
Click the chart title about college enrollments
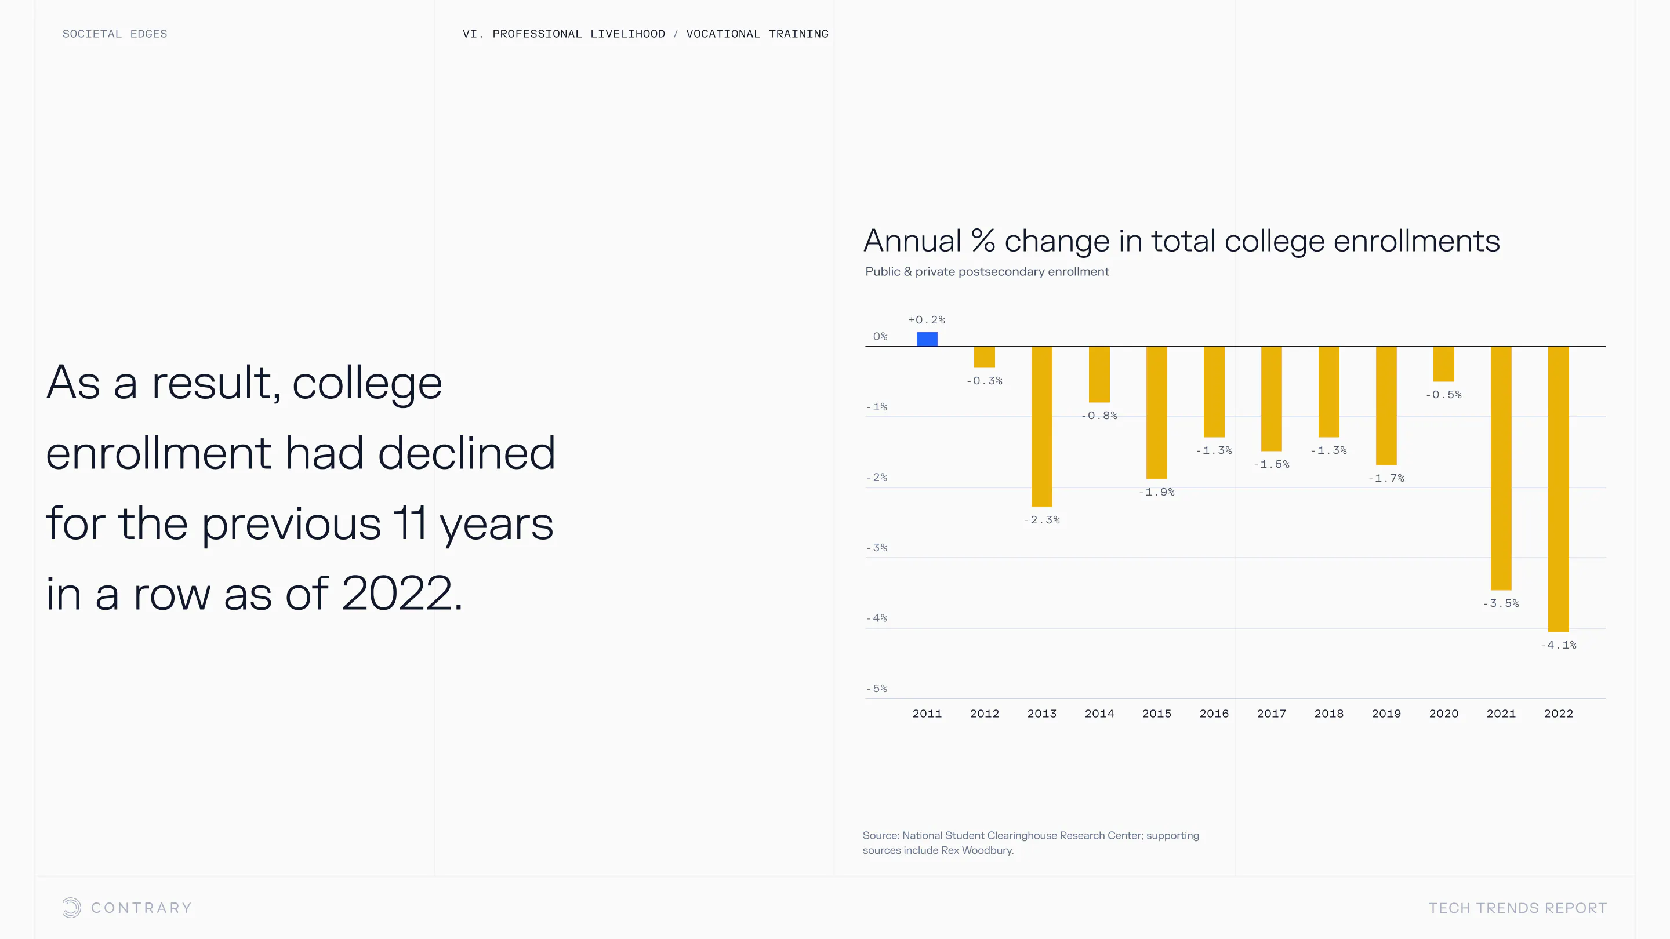(1181, 241)
